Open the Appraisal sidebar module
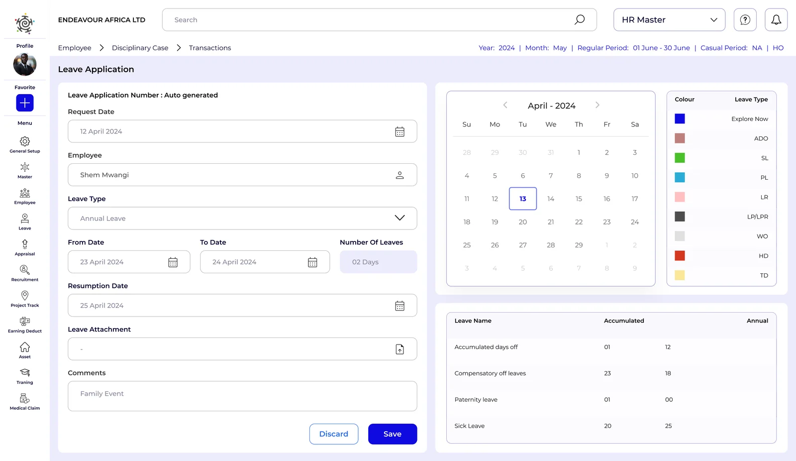The image size is (796, 461). [x=25, y=247]
